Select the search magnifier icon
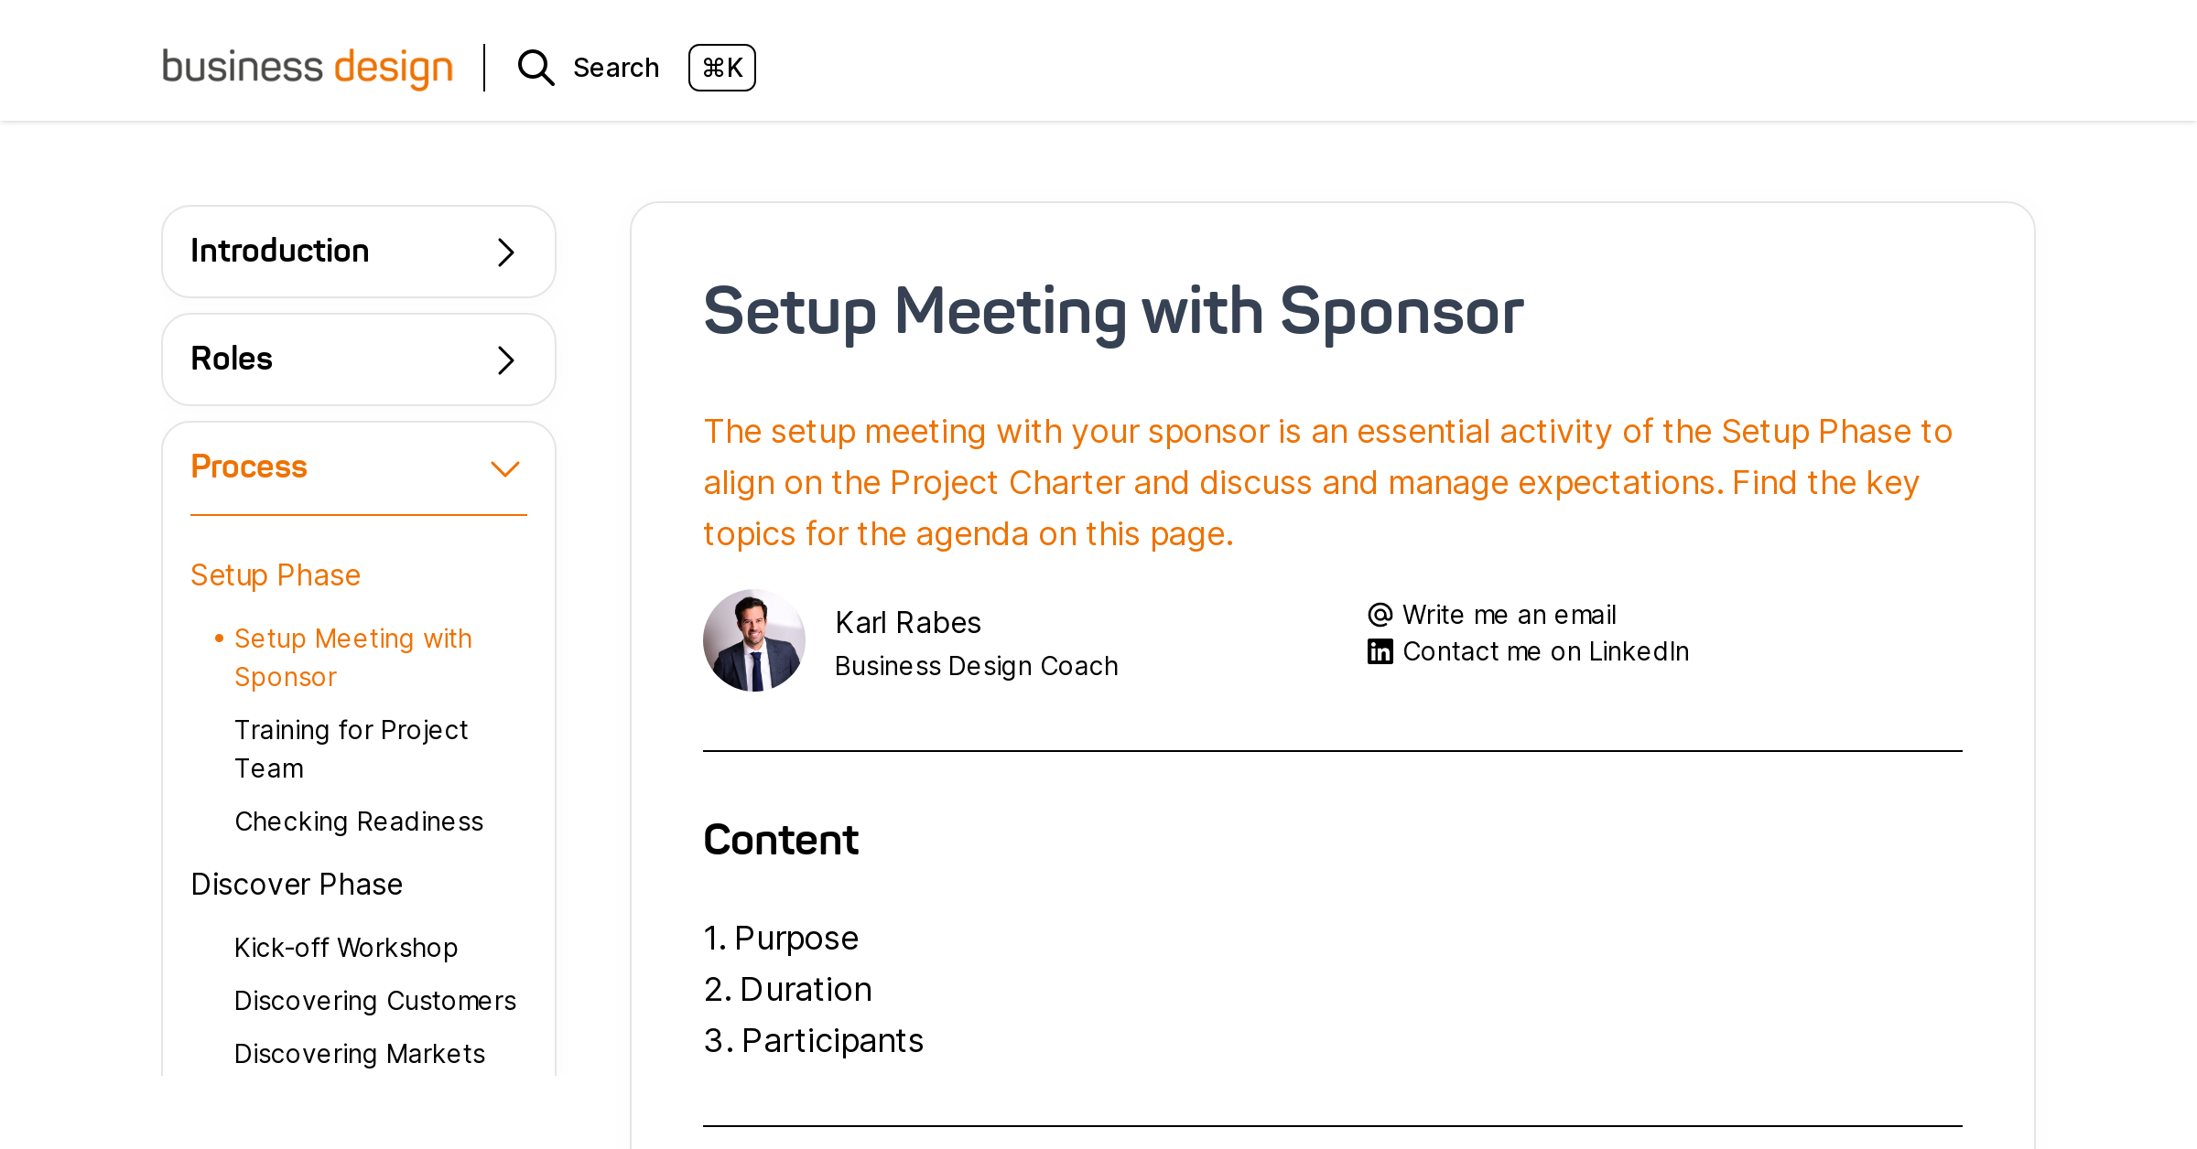Viewport: 2197px width, 1149px height. 536,67
